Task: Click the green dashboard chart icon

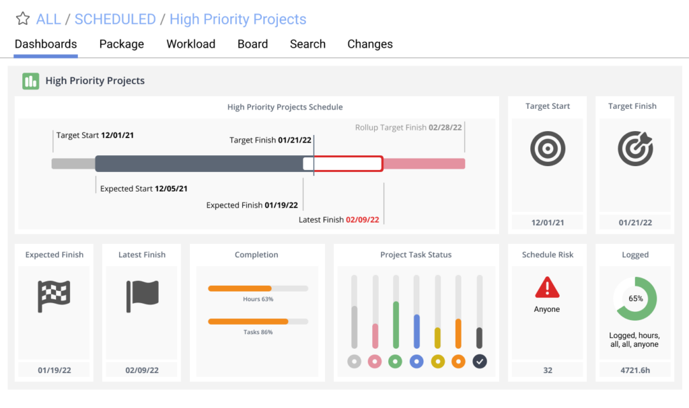Action: click(x=31, y=81)
